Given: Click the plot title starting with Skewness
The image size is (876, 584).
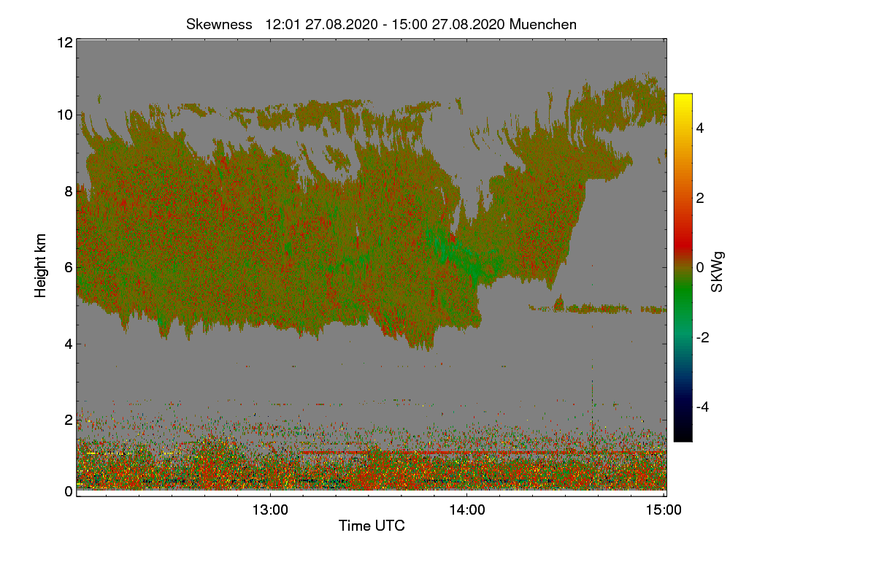Looking at the screenshot, I should [381, 24].
